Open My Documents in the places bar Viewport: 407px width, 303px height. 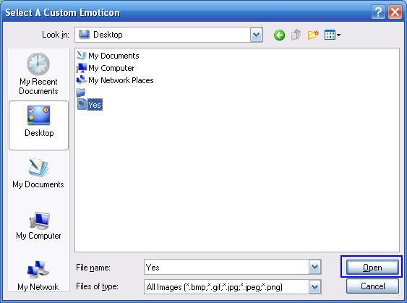[x=38, y=173]
